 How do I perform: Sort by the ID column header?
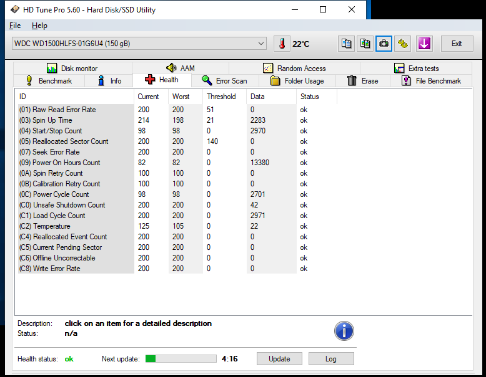(74, 97)
